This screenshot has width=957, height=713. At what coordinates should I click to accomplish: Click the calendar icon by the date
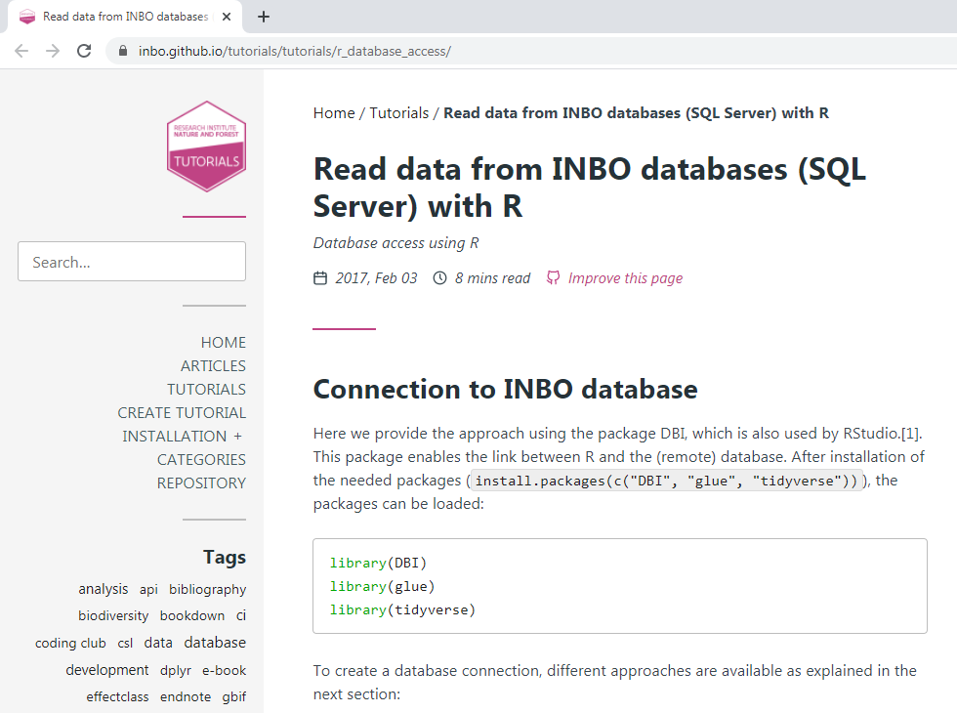click(x=320, y=278)
